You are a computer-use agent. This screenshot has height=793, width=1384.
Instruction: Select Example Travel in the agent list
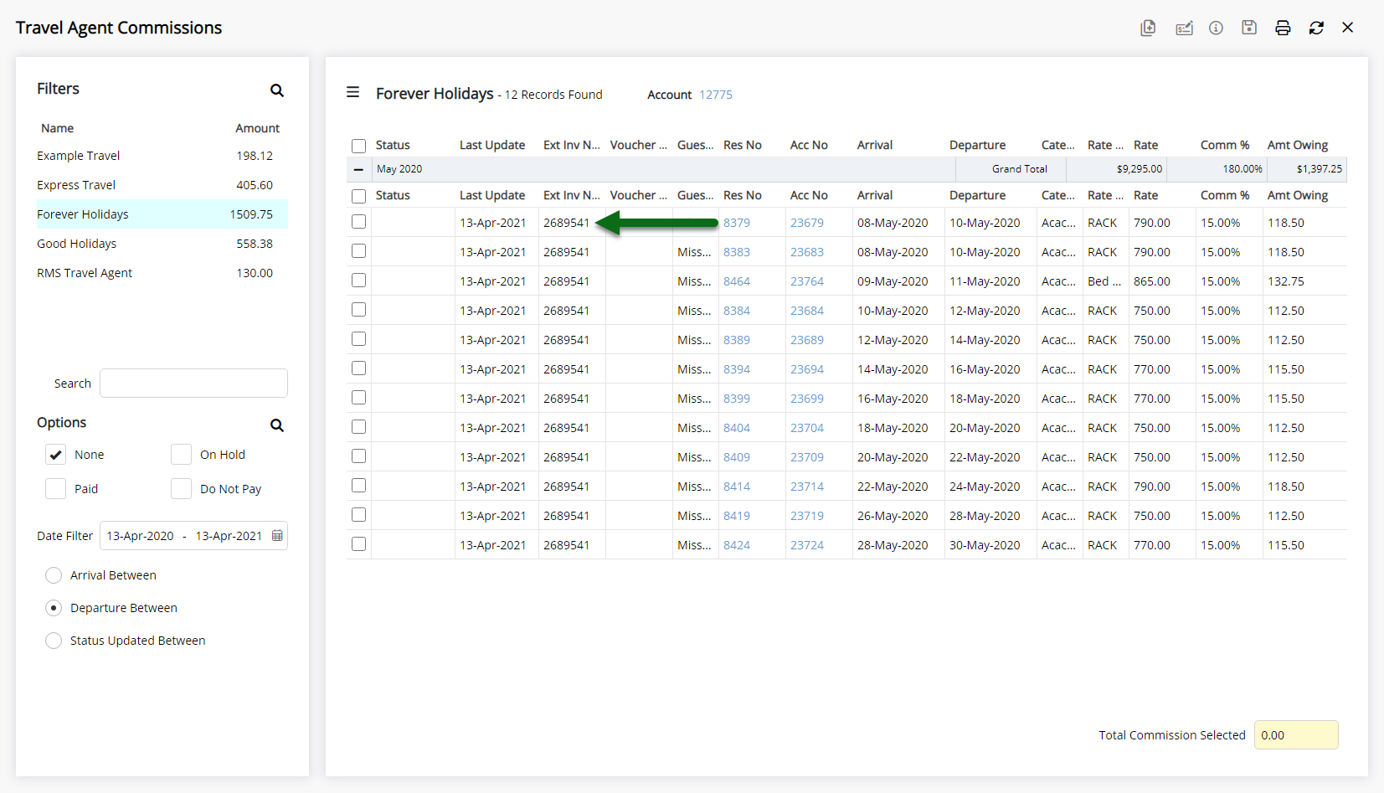click(x=162, y=156)
